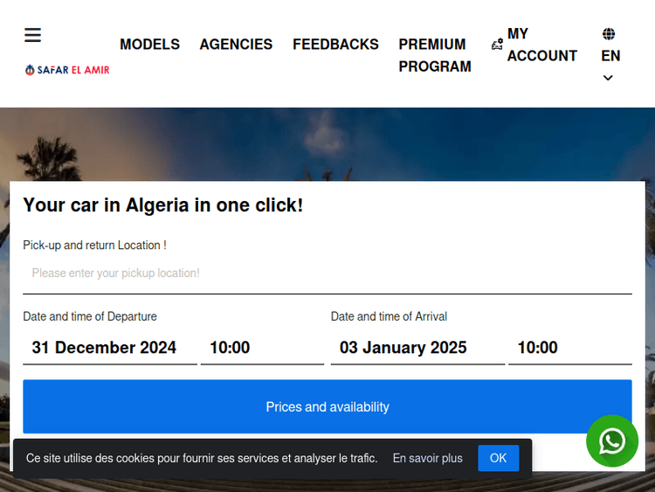Screen dimensions: 655x492
Task: Switch language using EN label
Action: coord(610,56)
